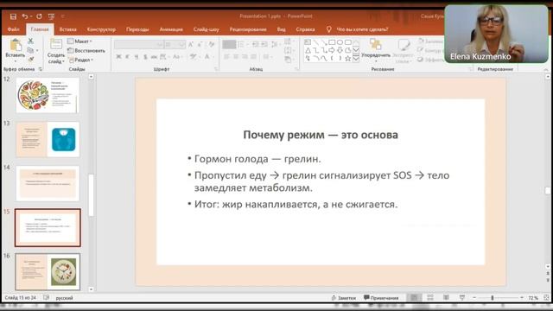
Task: Select slide 12 thumbnail with food image
Action: (48, 95)
